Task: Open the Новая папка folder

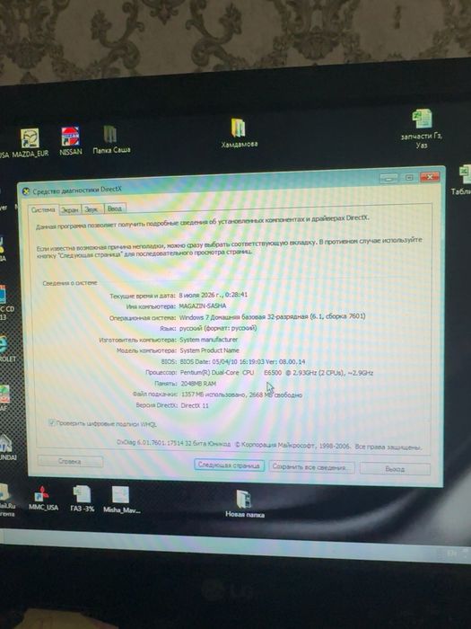Action: coord(244,504)
